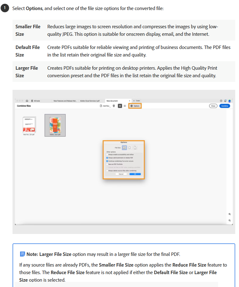
Task: Click the trash delete icon in the toolbar
Action: click(114, 106)
